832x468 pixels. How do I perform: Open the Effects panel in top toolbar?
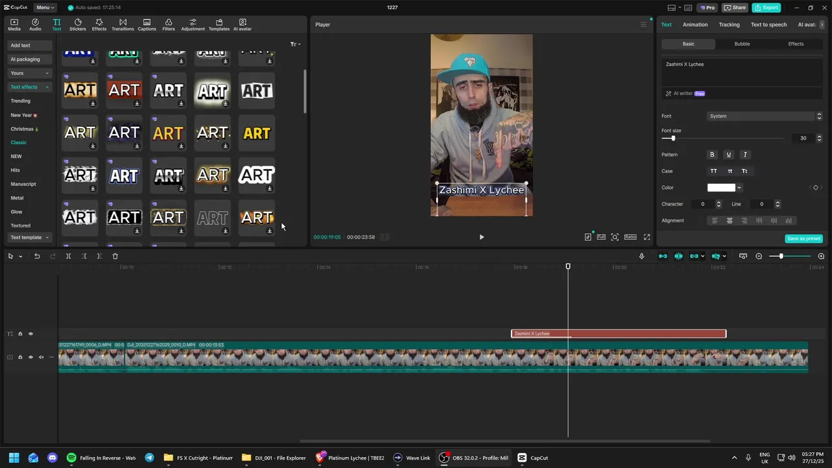coord(99,25)
